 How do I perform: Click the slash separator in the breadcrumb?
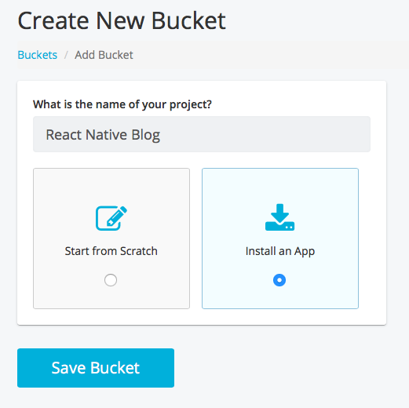66,55
